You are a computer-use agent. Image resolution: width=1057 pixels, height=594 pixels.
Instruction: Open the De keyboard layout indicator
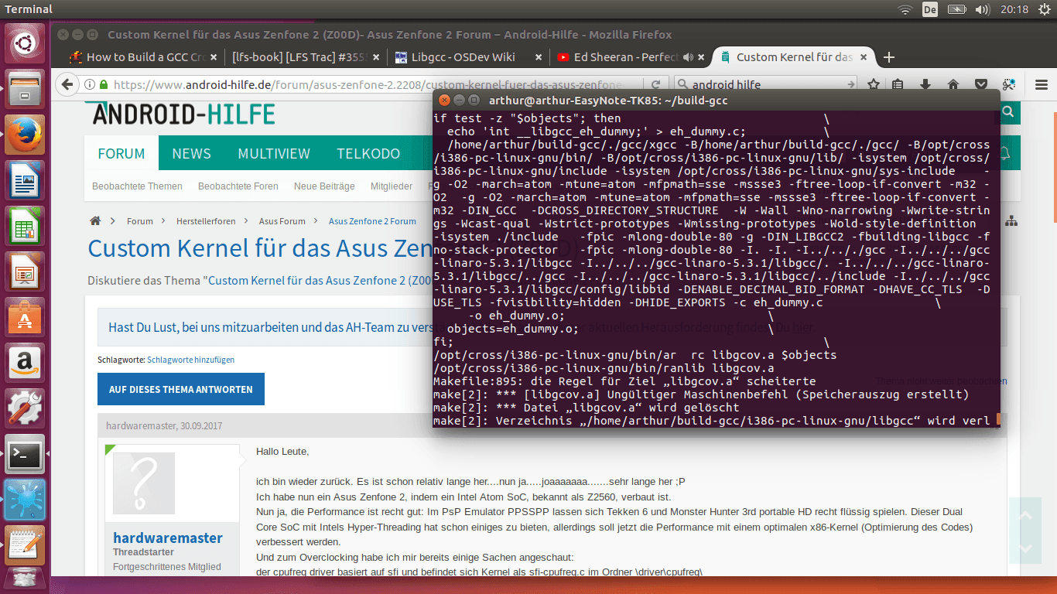tap(930, 9)
